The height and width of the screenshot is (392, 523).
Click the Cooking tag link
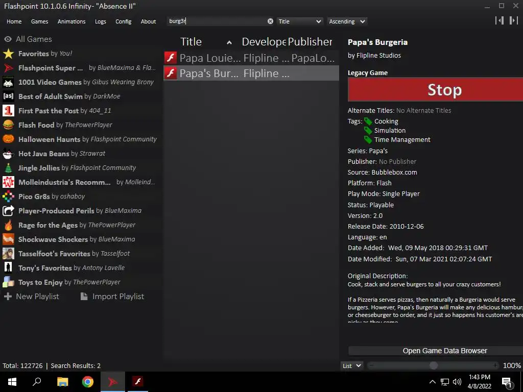coord(386,121)
